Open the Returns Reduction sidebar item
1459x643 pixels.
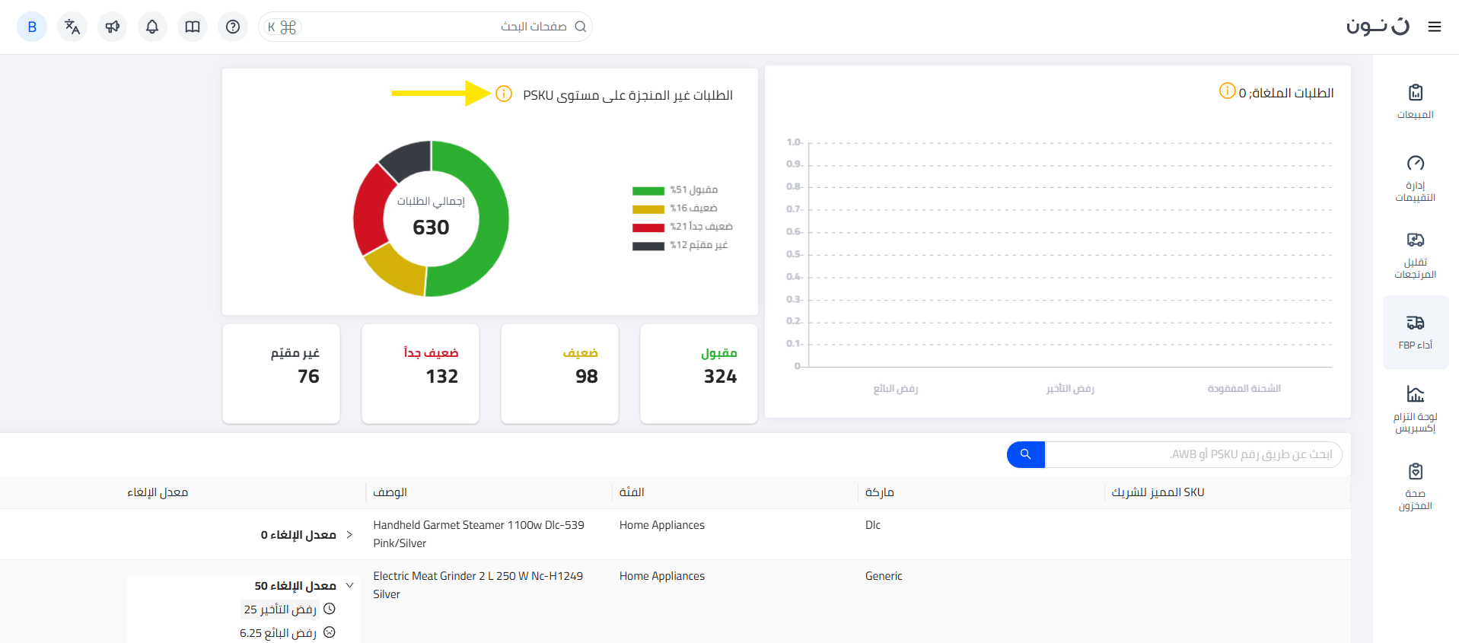coord(1415,255)
